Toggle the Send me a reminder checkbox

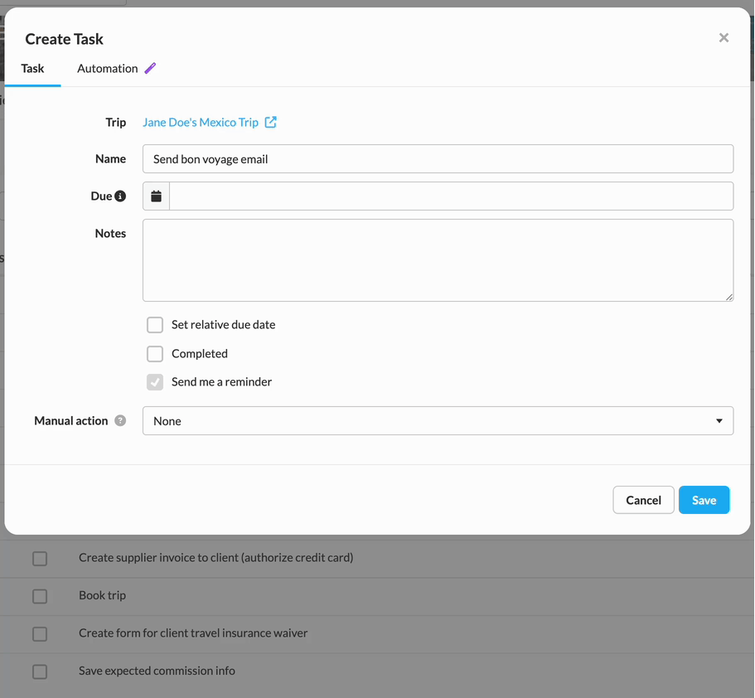[155, 382]
